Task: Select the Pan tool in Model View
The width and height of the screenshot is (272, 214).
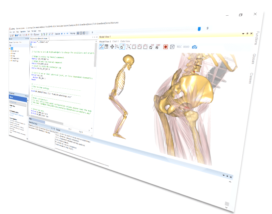Action: [x=112, y=46]
